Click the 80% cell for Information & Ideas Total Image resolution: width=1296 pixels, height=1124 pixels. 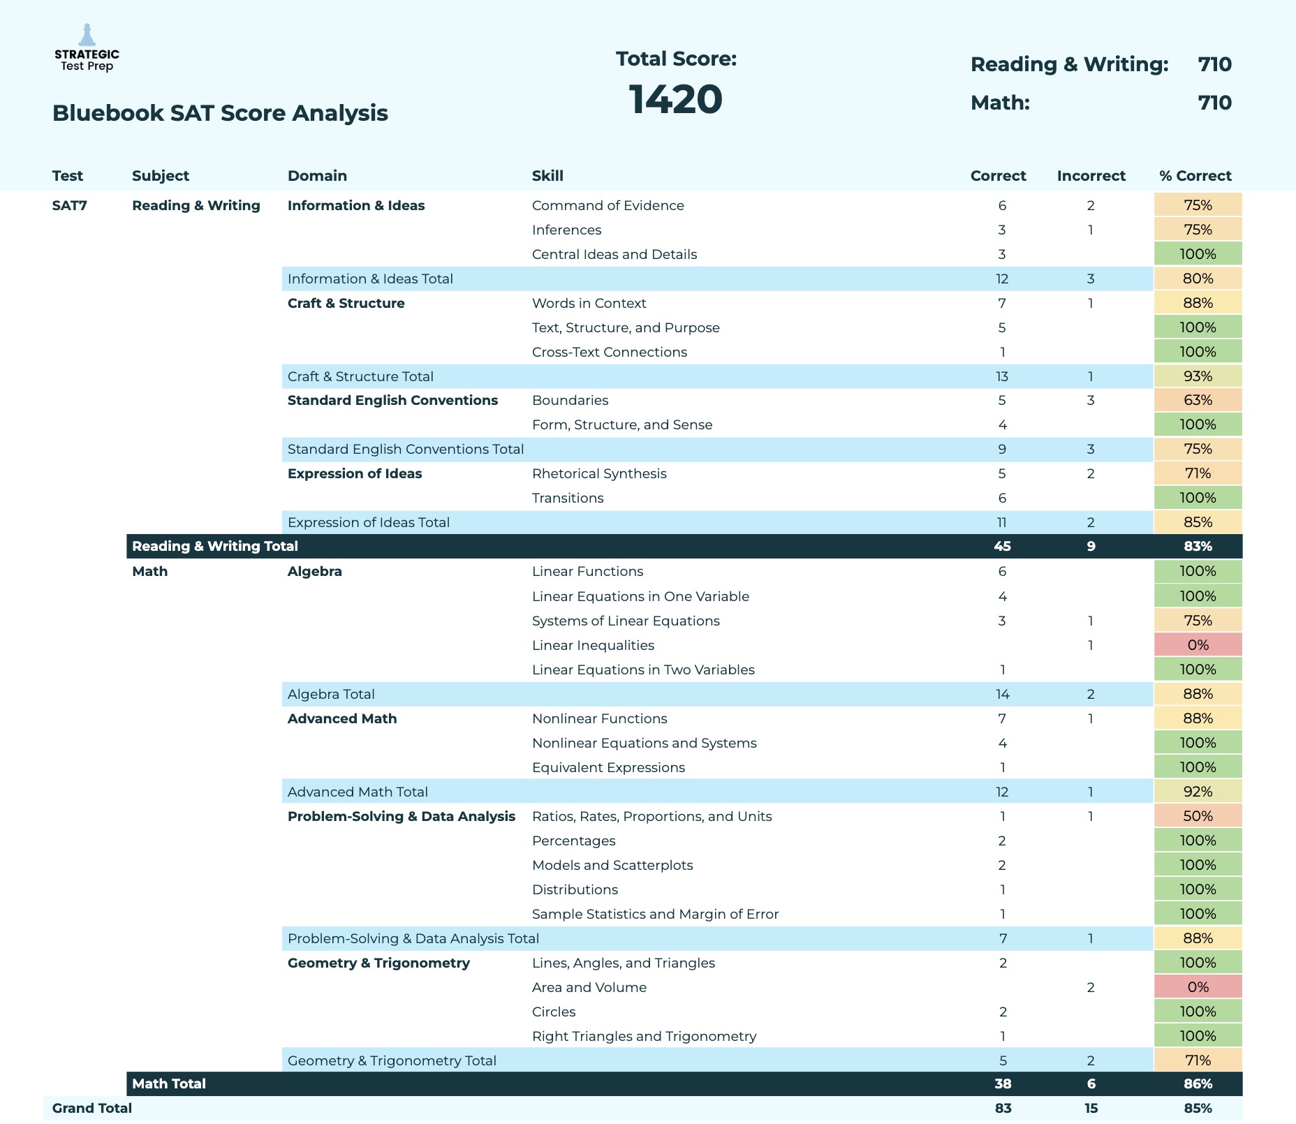(x=1198, y=279)
